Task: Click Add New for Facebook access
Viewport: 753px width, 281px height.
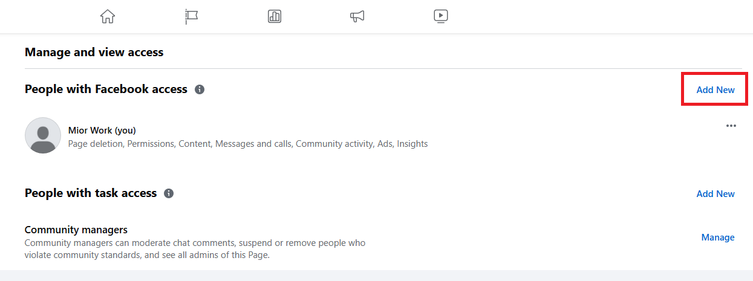Action: click(x=716, y=89)
